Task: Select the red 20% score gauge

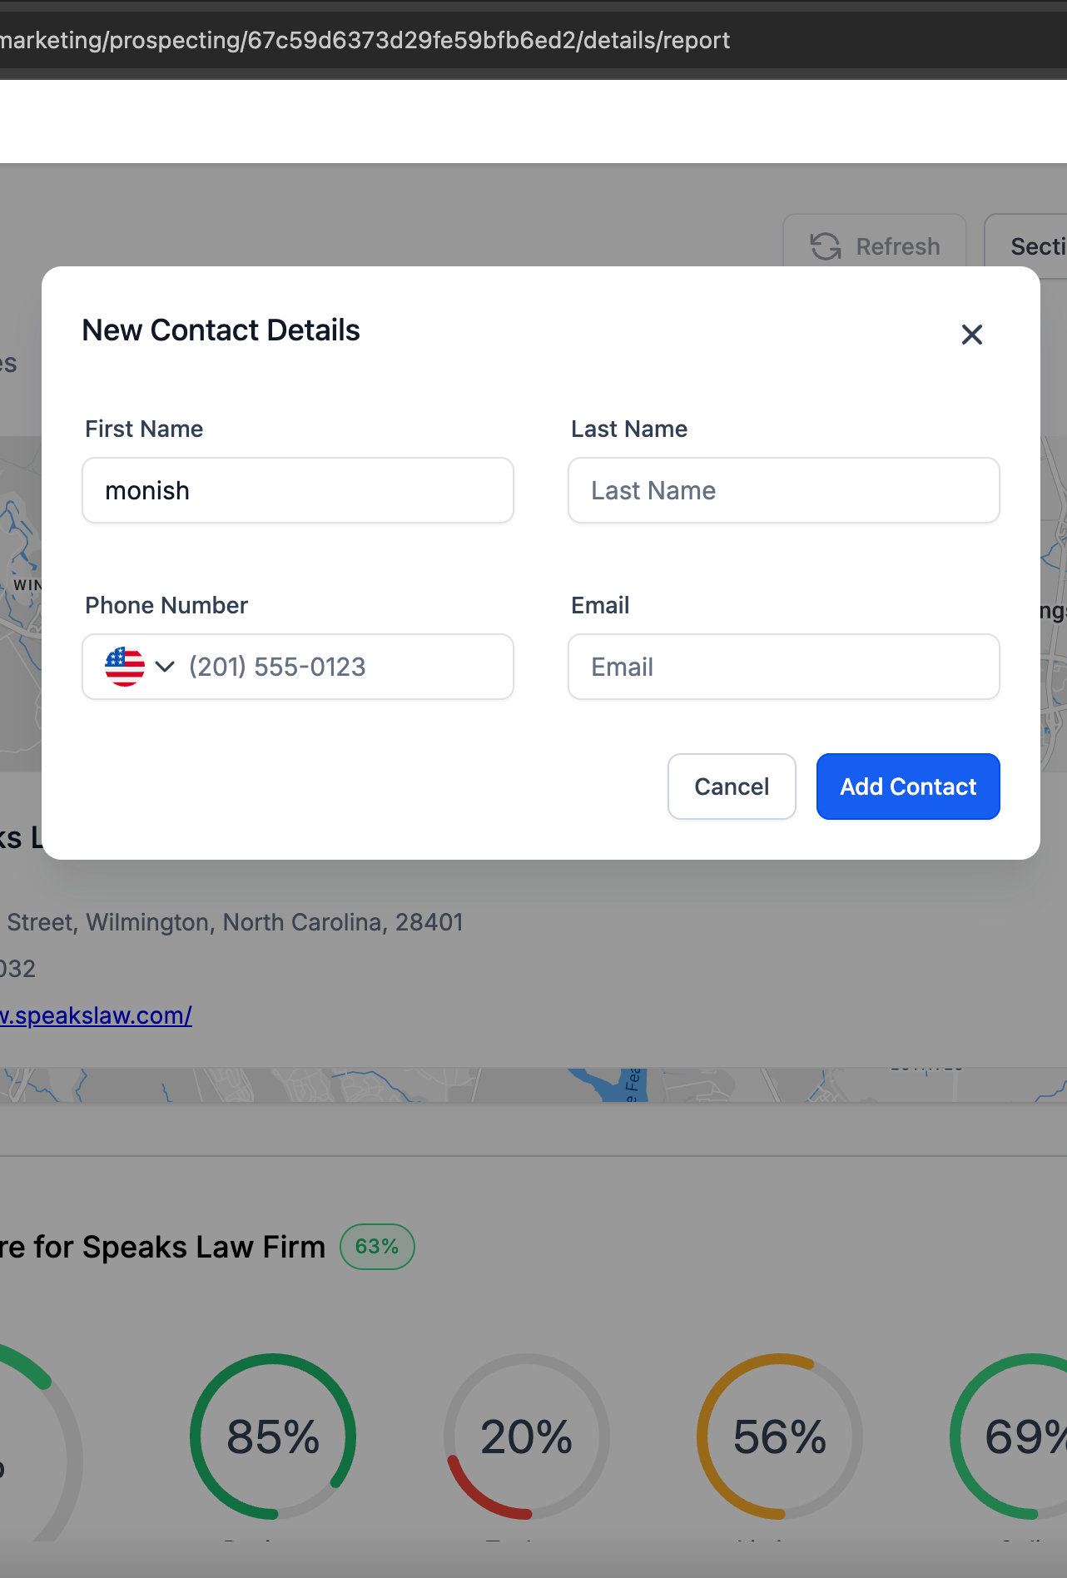Action: [526, 1437]
